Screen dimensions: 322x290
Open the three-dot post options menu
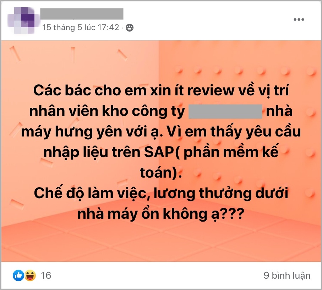299,19
